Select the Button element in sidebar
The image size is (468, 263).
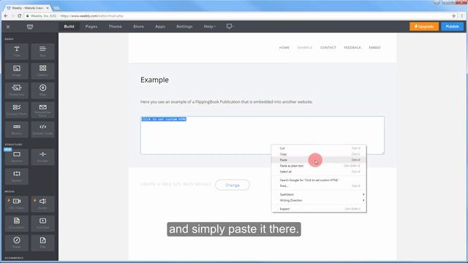[17, 129]
